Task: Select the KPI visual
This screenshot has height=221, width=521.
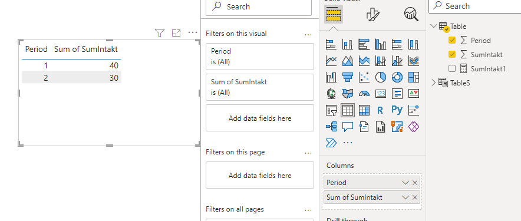Action: click(414, 94)
